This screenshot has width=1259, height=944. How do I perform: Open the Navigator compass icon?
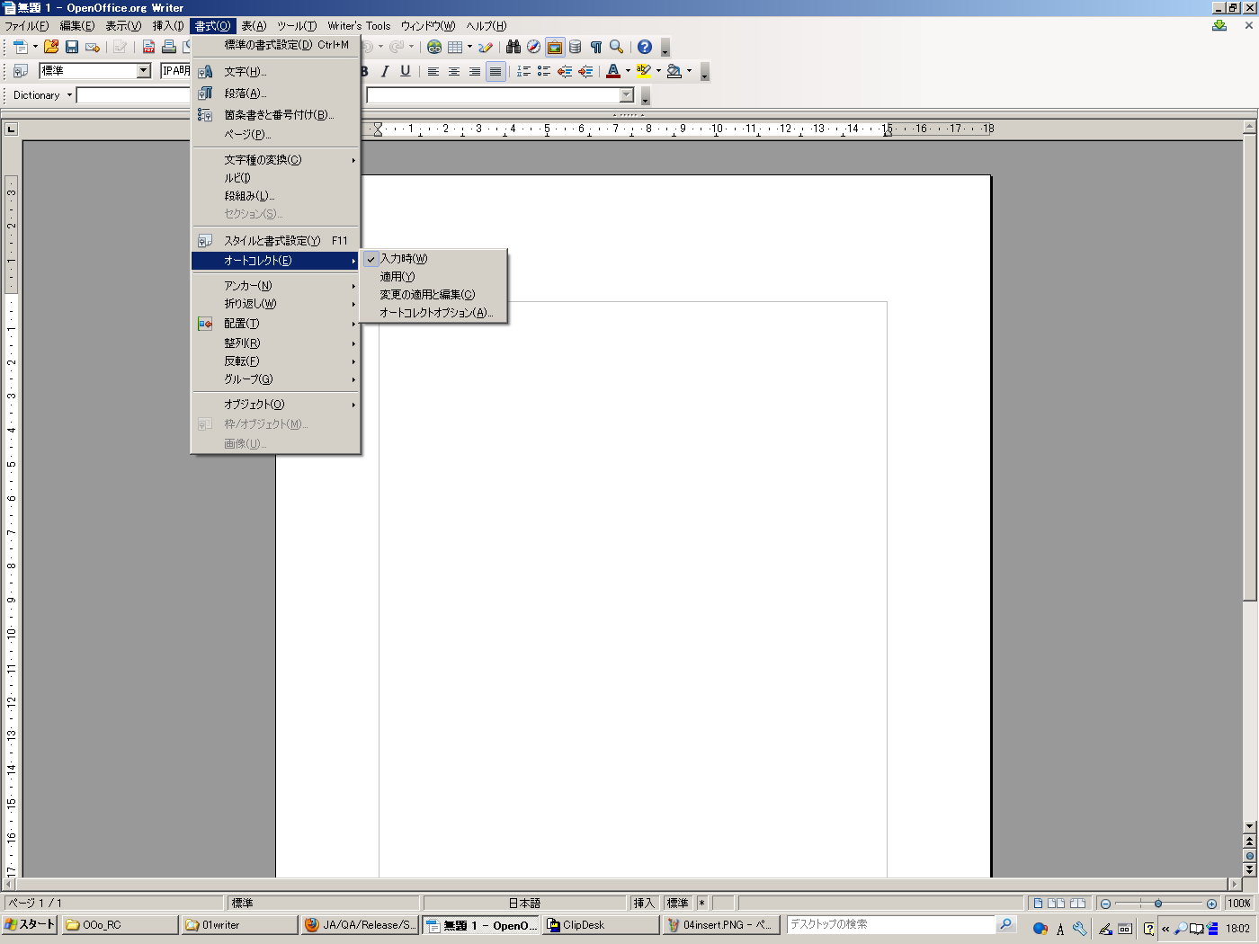[x=534, y=47]
